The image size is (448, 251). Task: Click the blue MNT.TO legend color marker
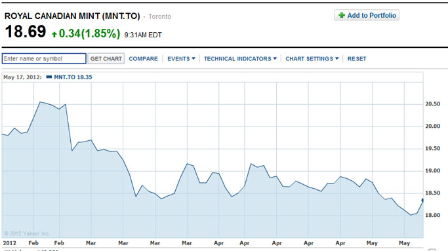(49, 77)
